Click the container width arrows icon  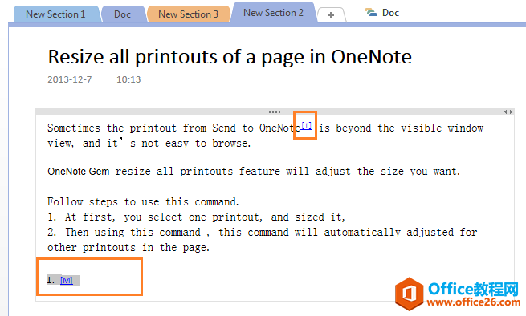click(508, 112)
